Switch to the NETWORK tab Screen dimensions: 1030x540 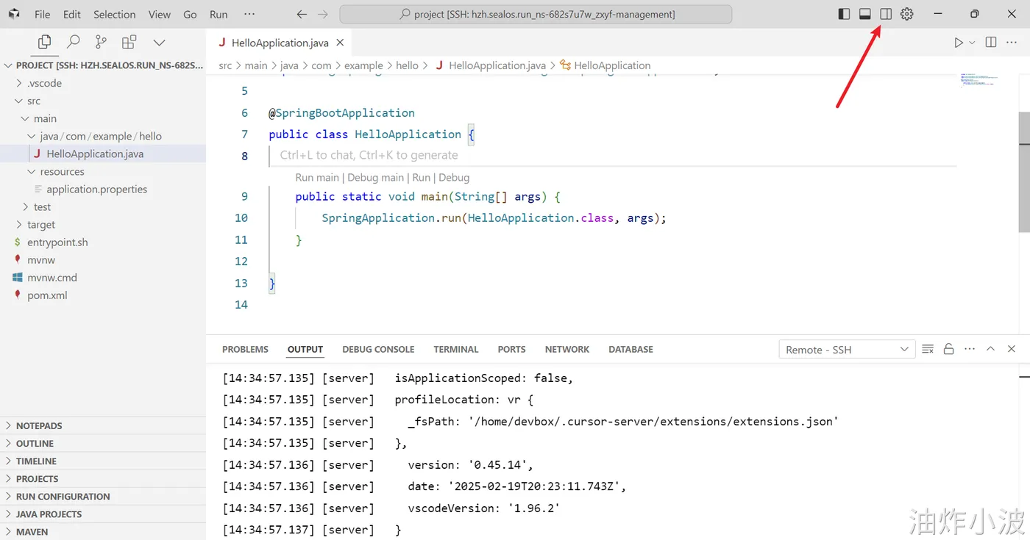coord(567,350)
